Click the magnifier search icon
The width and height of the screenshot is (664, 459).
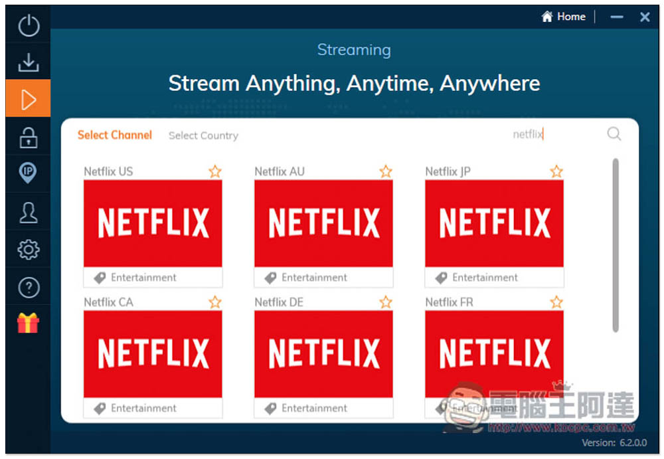[614, 134]
